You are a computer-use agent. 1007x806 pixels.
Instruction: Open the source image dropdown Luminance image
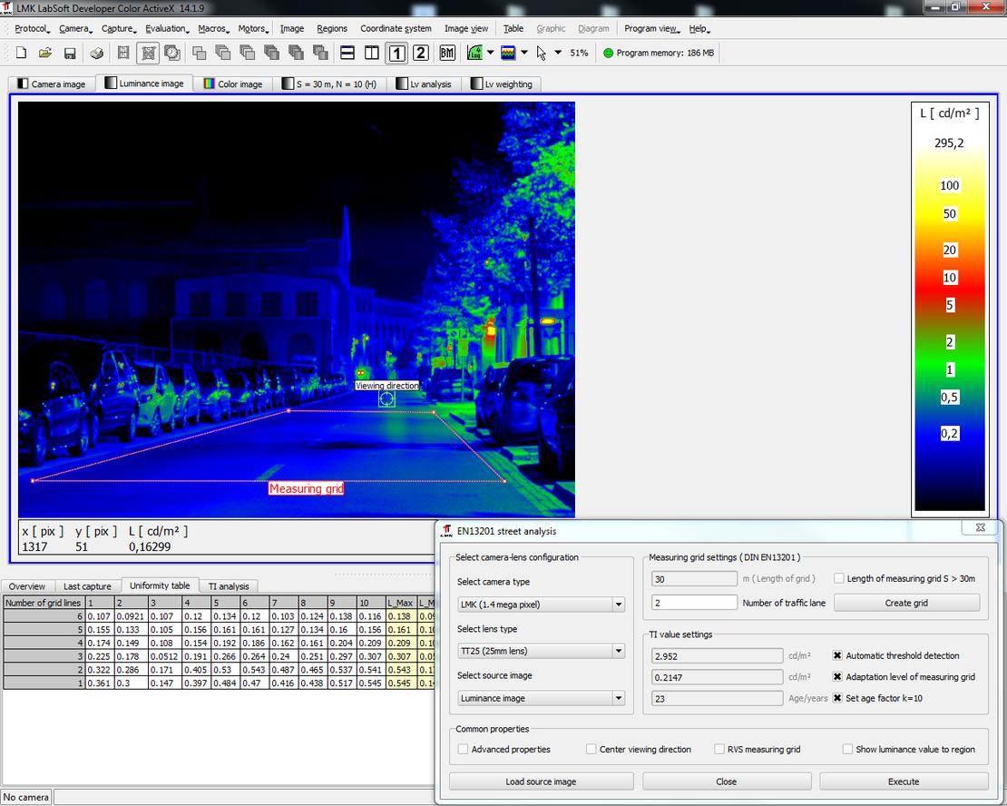542,698
